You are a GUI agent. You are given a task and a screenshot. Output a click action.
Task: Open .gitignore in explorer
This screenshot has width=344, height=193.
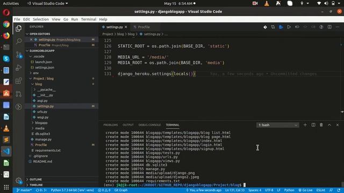click(41, 156)
